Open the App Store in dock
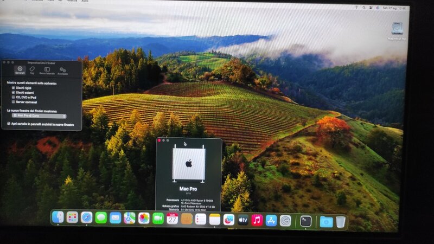The height and width of the screenshot is (244, 434). 271,221
